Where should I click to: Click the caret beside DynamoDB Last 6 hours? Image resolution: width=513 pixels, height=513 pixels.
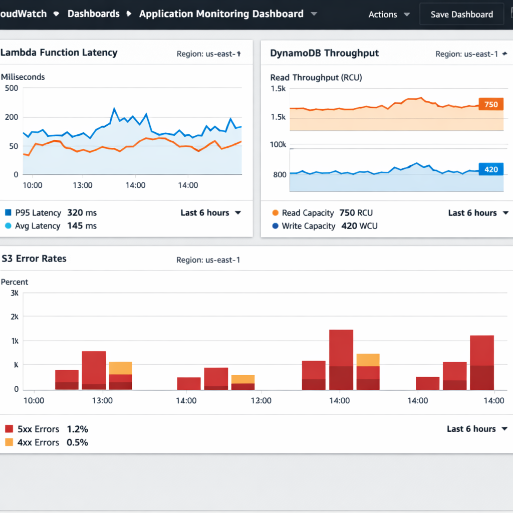pyautogui.click(x=505, y=213)
